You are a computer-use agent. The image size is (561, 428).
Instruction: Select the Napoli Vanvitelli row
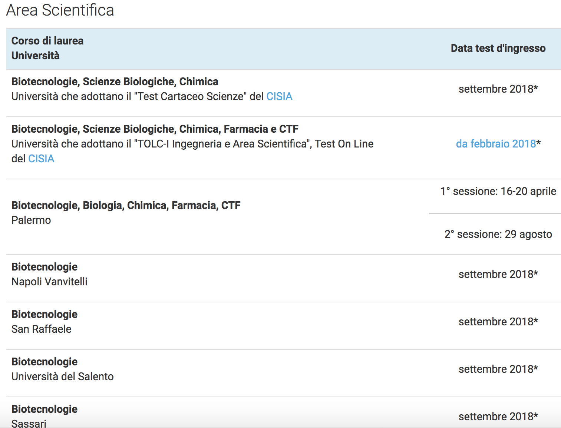click(x=284, y=278)
